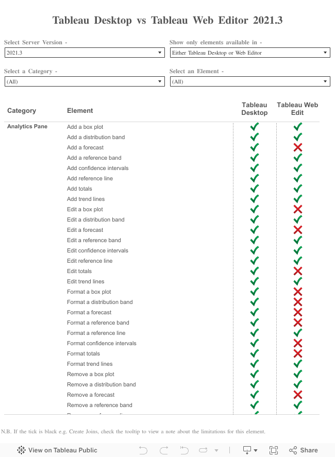Click View on Tableau Public link
The width and height of the screenshot is (335, 457).
tap(56, 450)
